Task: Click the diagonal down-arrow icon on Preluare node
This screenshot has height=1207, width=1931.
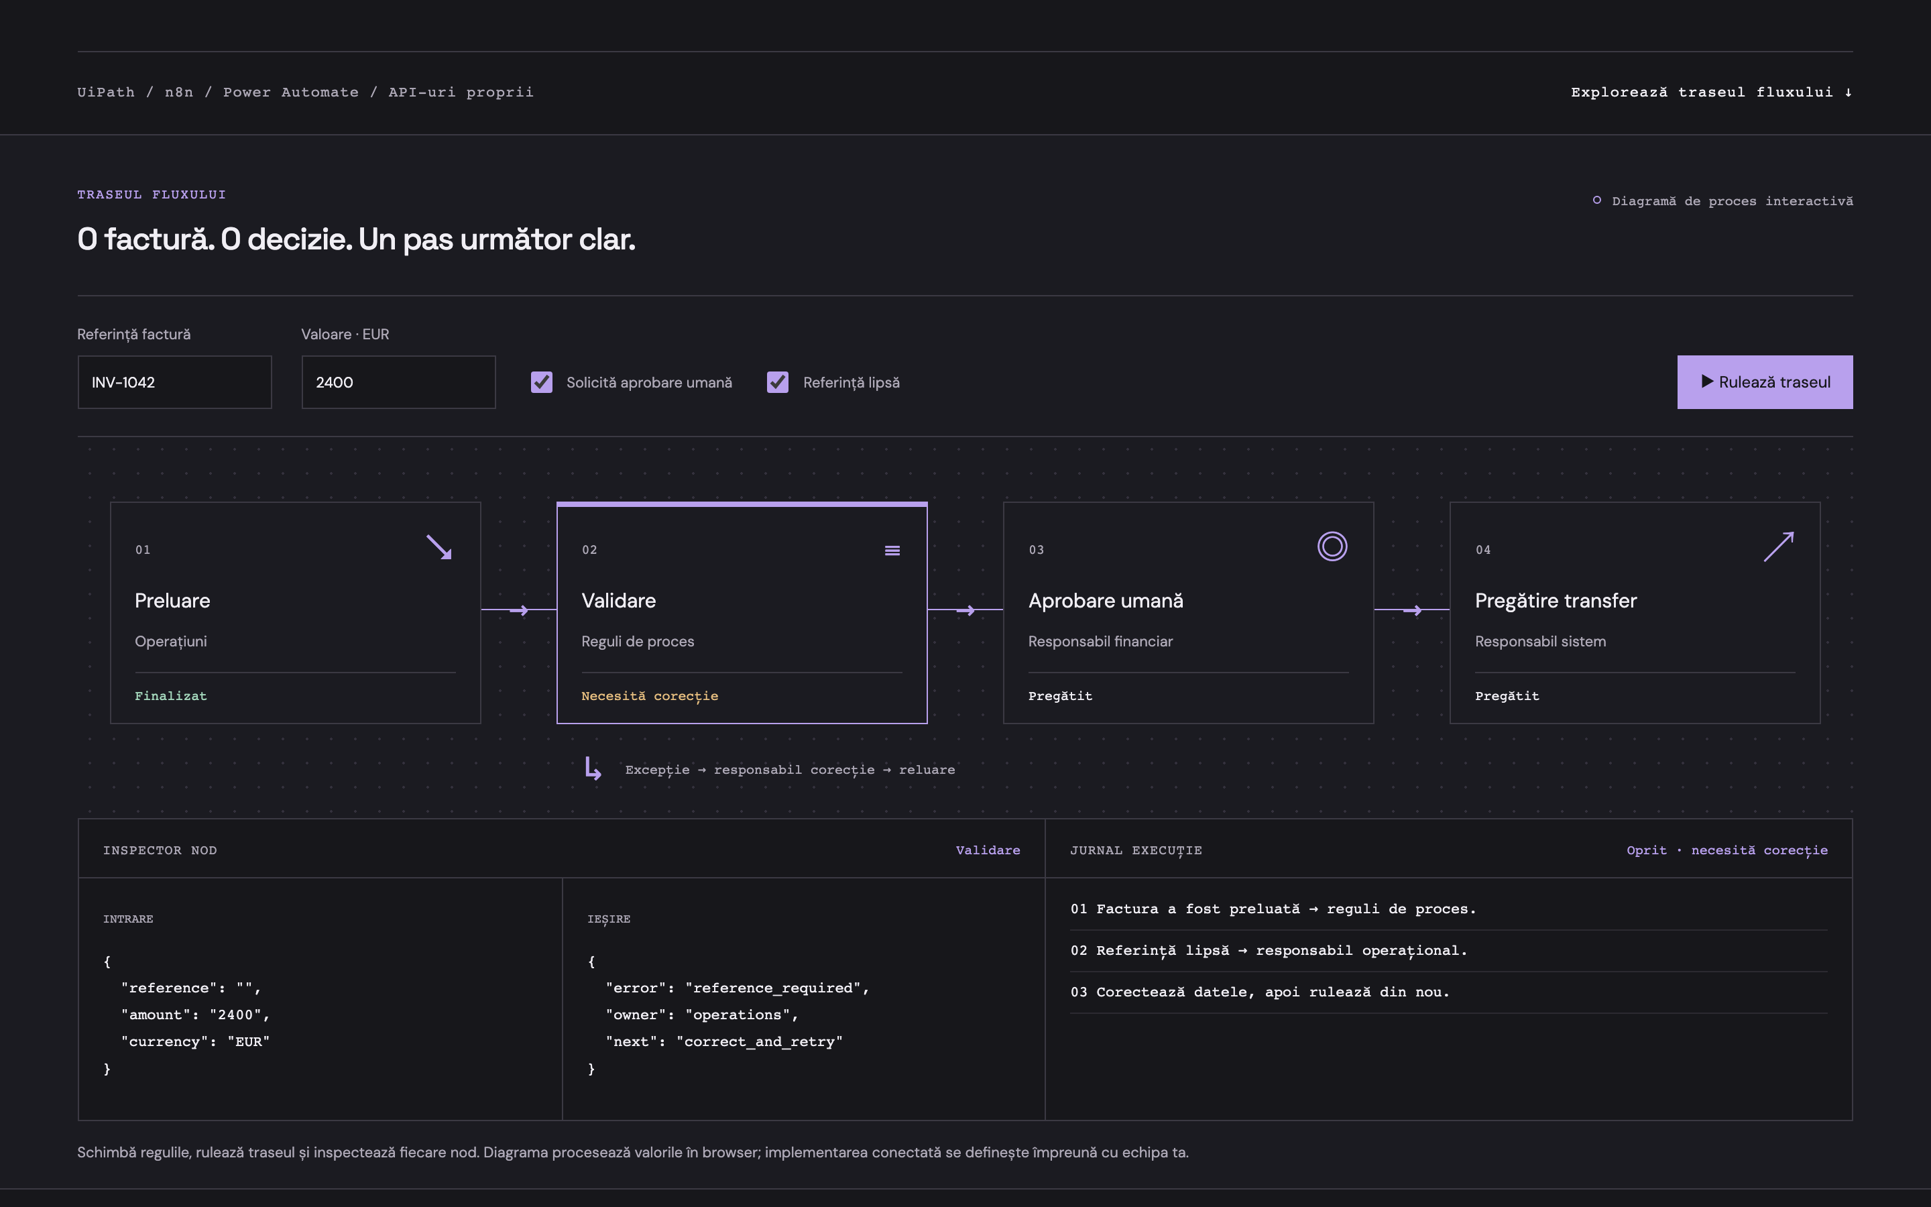Action: point(439,547)
